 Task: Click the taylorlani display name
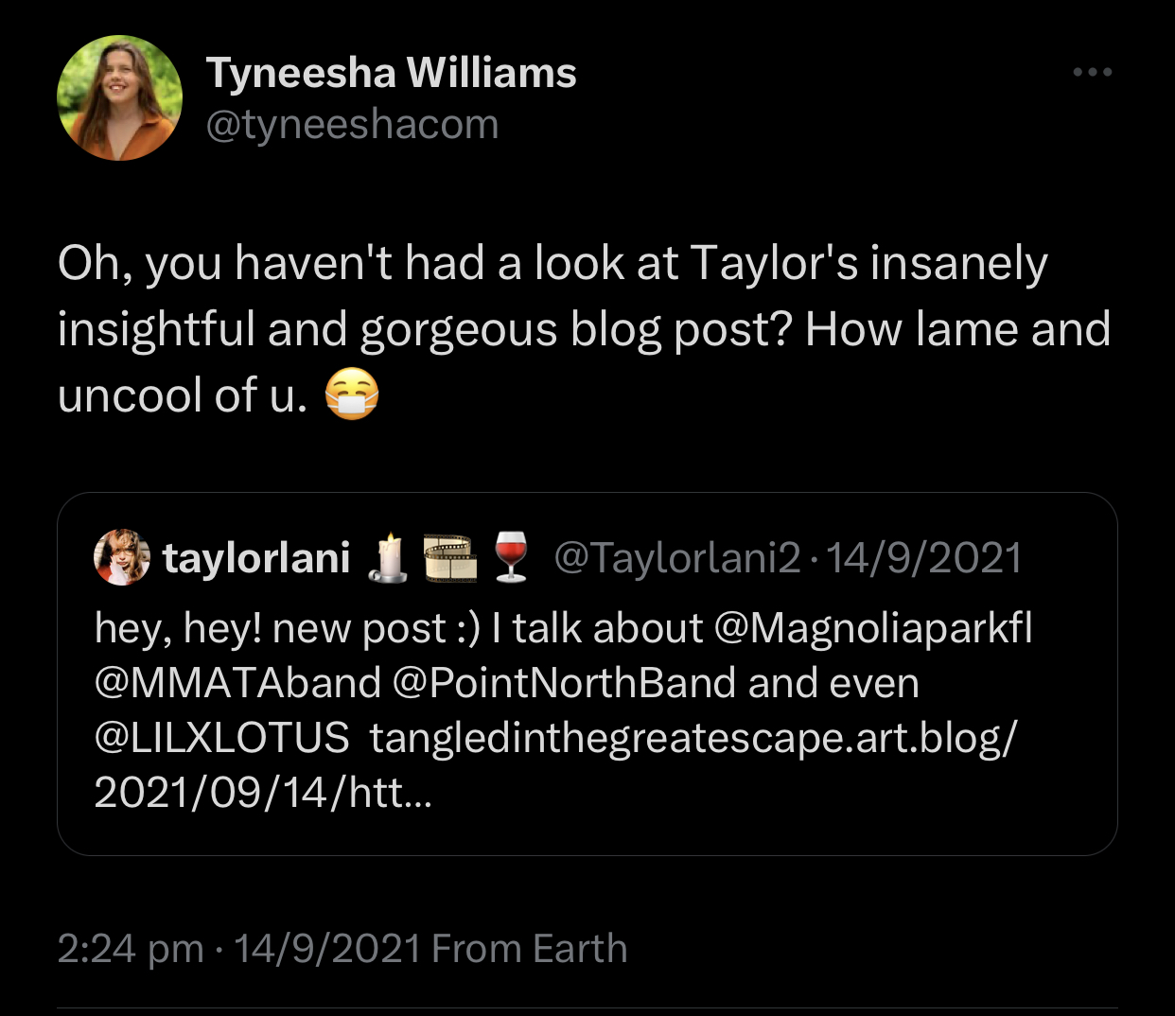pos(256,558)
